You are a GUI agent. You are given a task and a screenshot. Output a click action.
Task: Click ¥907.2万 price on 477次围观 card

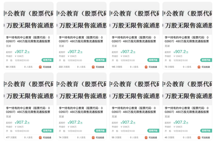pos(22,122)
